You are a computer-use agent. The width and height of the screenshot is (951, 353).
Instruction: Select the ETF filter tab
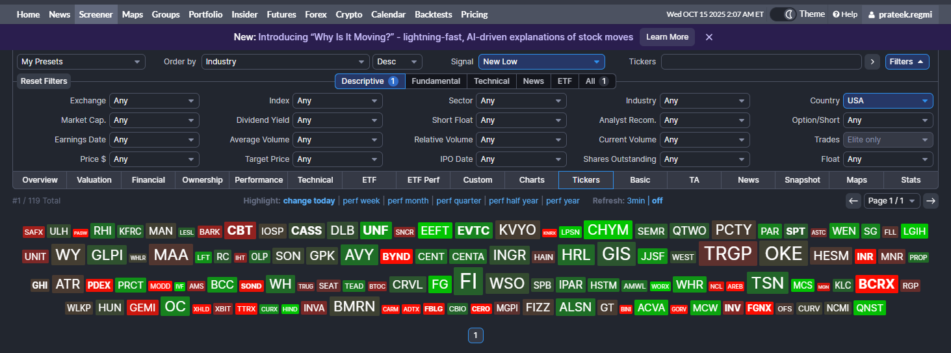[565, 81]
